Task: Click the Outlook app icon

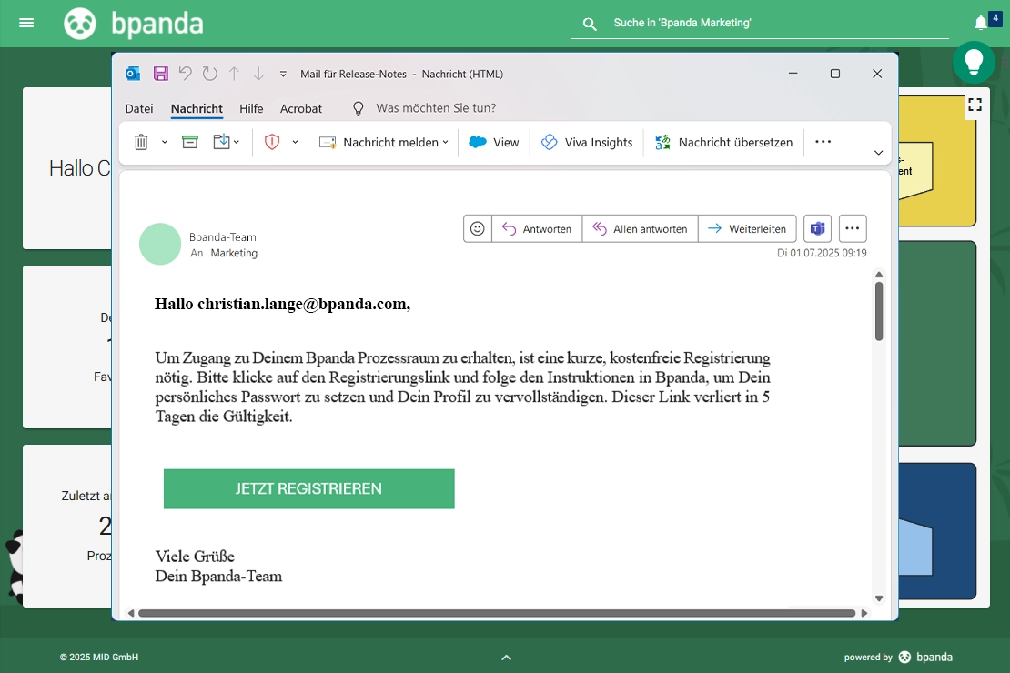Action: click(x=133, y=74)
